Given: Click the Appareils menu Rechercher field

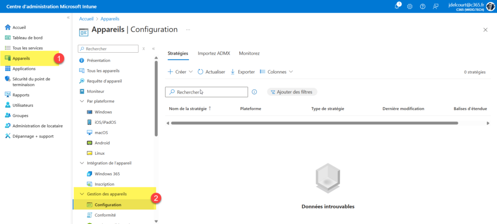Looking at the screenshot, I should pos(108,49).
